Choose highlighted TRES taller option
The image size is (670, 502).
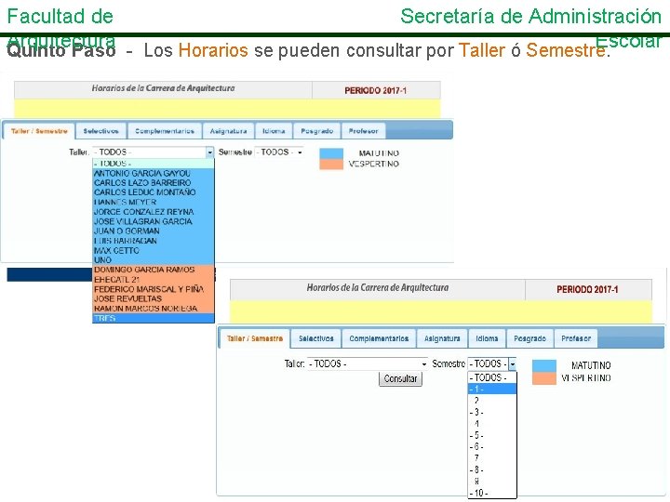[153, 318]
